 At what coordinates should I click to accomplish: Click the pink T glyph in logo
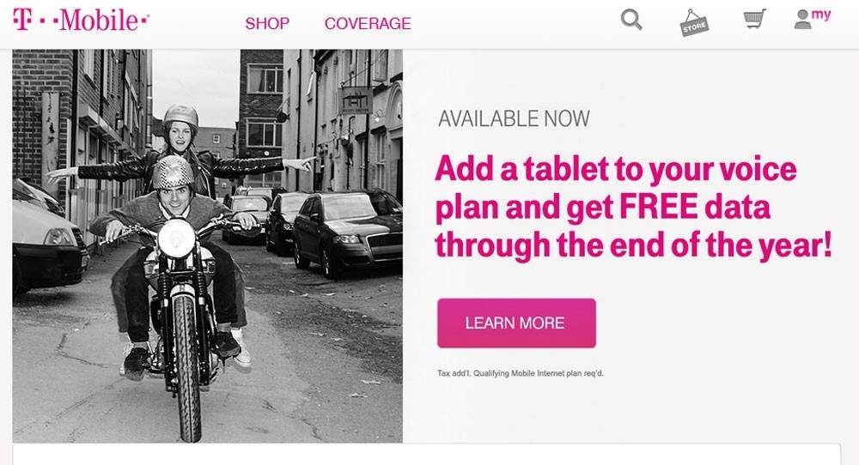[22, 20]
